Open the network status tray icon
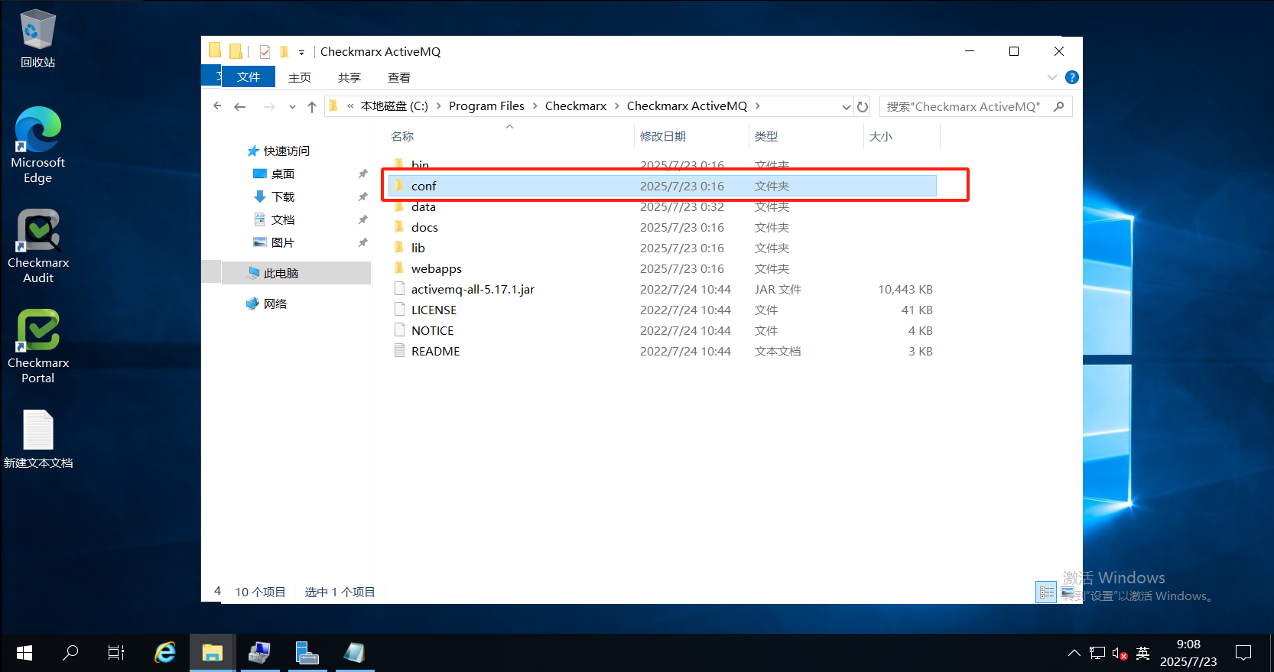The height and width of the screenshot is (672, 1274). (x=1097, y=653)
